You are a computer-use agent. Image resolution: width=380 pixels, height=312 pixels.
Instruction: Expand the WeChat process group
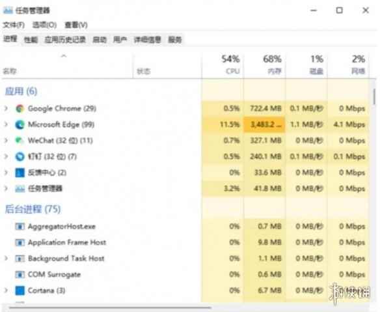(7, 141)
